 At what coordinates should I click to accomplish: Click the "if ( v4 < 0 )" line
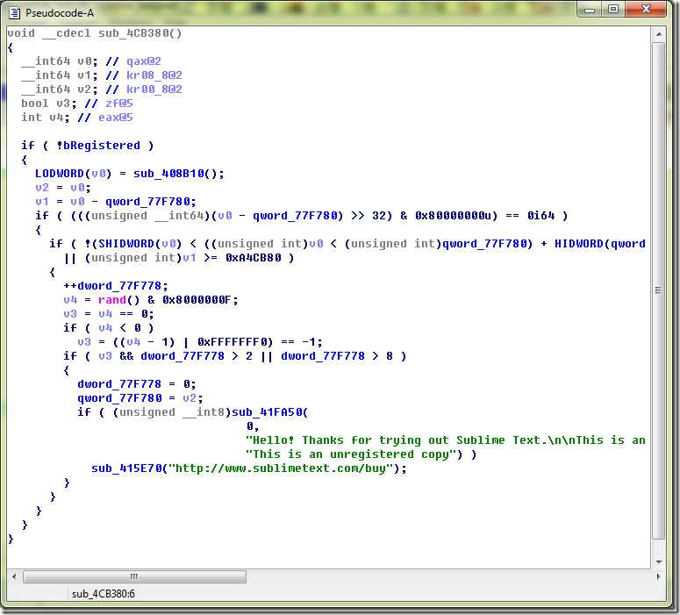point(109,328)
